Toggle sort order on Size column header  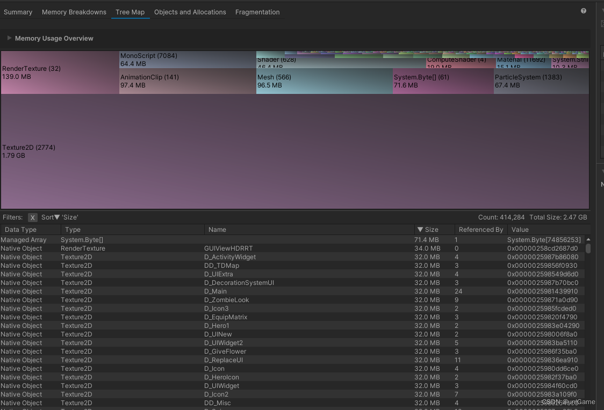pos(434,230)
